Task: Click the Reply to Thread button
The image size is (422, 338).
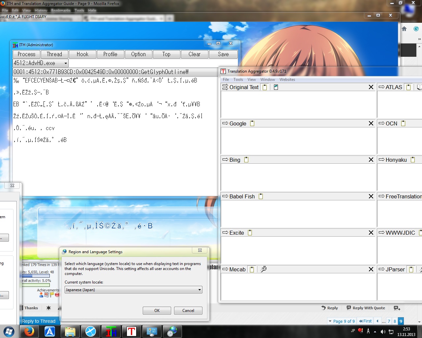Action: (x=39, y=321)
